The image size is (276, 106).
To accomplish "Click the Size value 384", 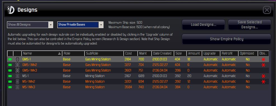I will coord(178,87).
